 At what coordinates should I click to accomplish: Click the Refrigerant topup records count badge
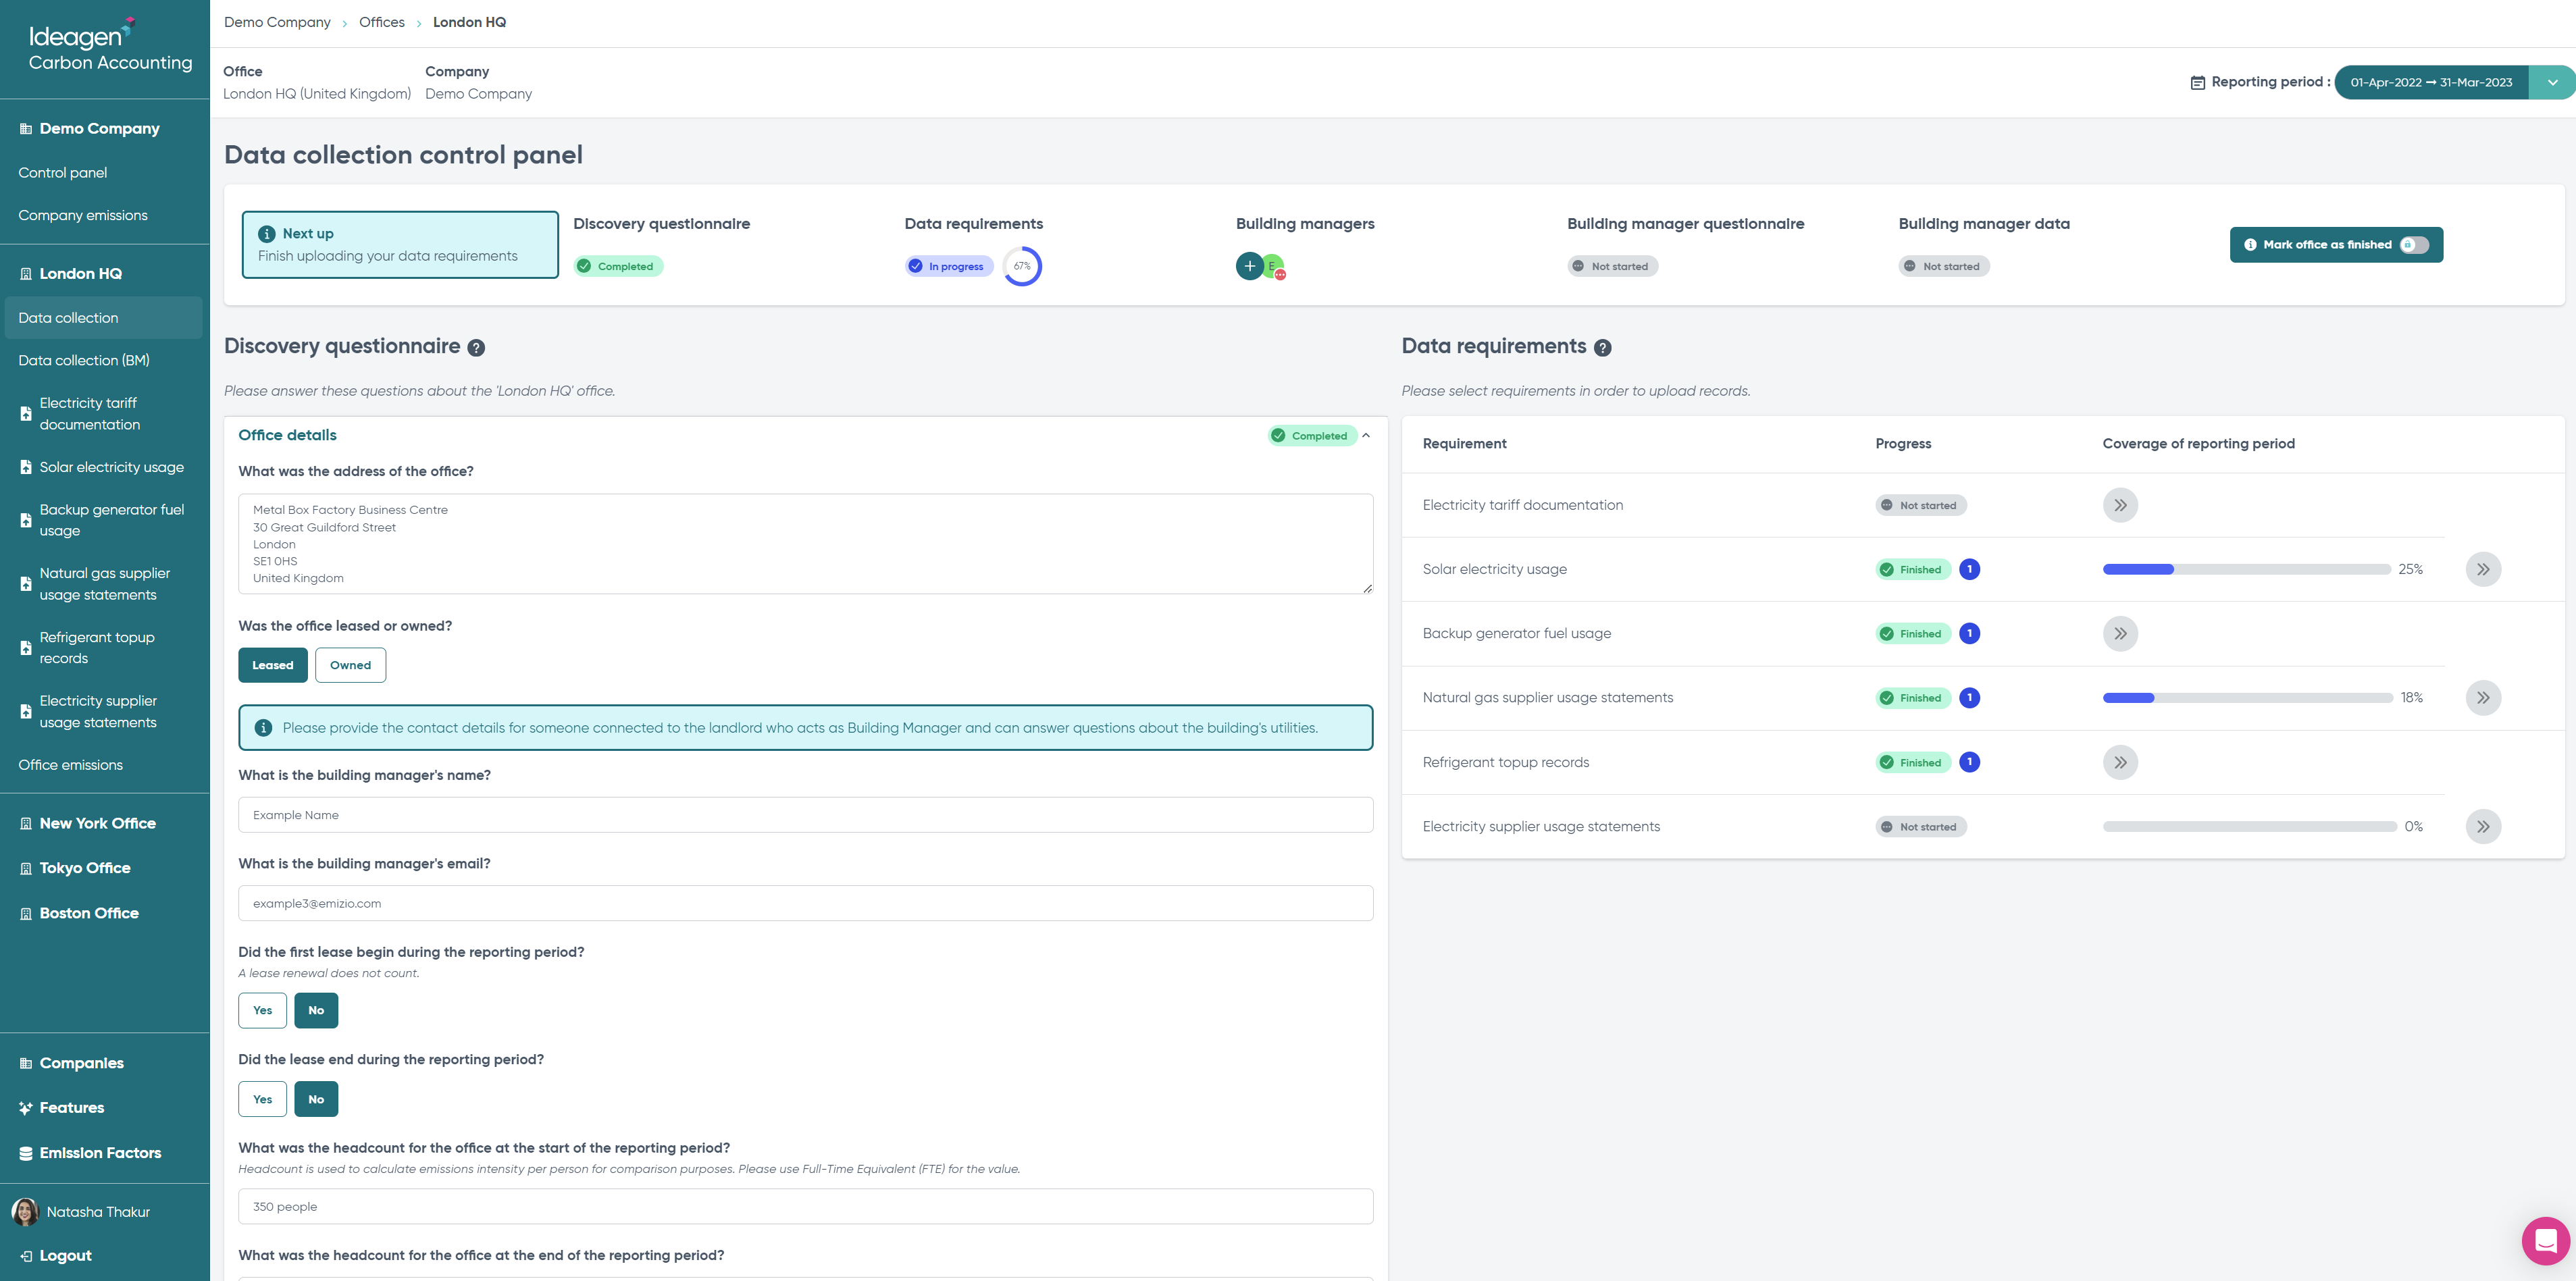1969,762
